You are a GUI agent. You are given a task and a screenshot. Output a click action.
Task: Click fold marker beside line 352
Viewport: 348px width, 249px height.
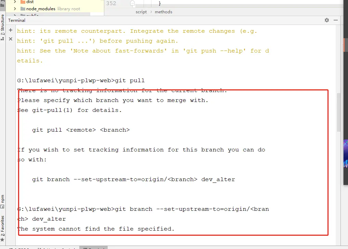coord(133,3)
